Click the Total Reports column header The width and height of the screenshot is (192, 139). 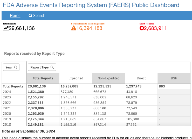pos(43,78)
